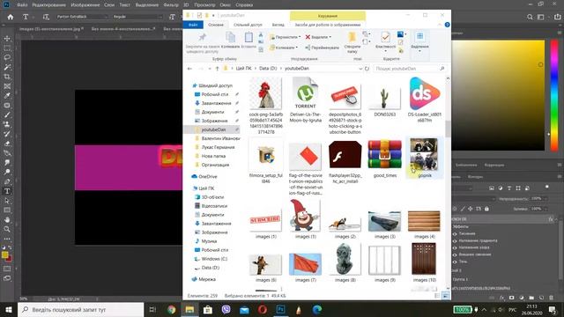Viewport: 564px width, 317px height.
Task: Toggle the layer filter on/off switch
Action: coord(546,187)
